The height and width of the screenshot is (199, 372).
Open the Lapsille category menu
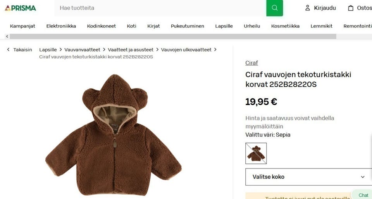click(x=224, y=26)
